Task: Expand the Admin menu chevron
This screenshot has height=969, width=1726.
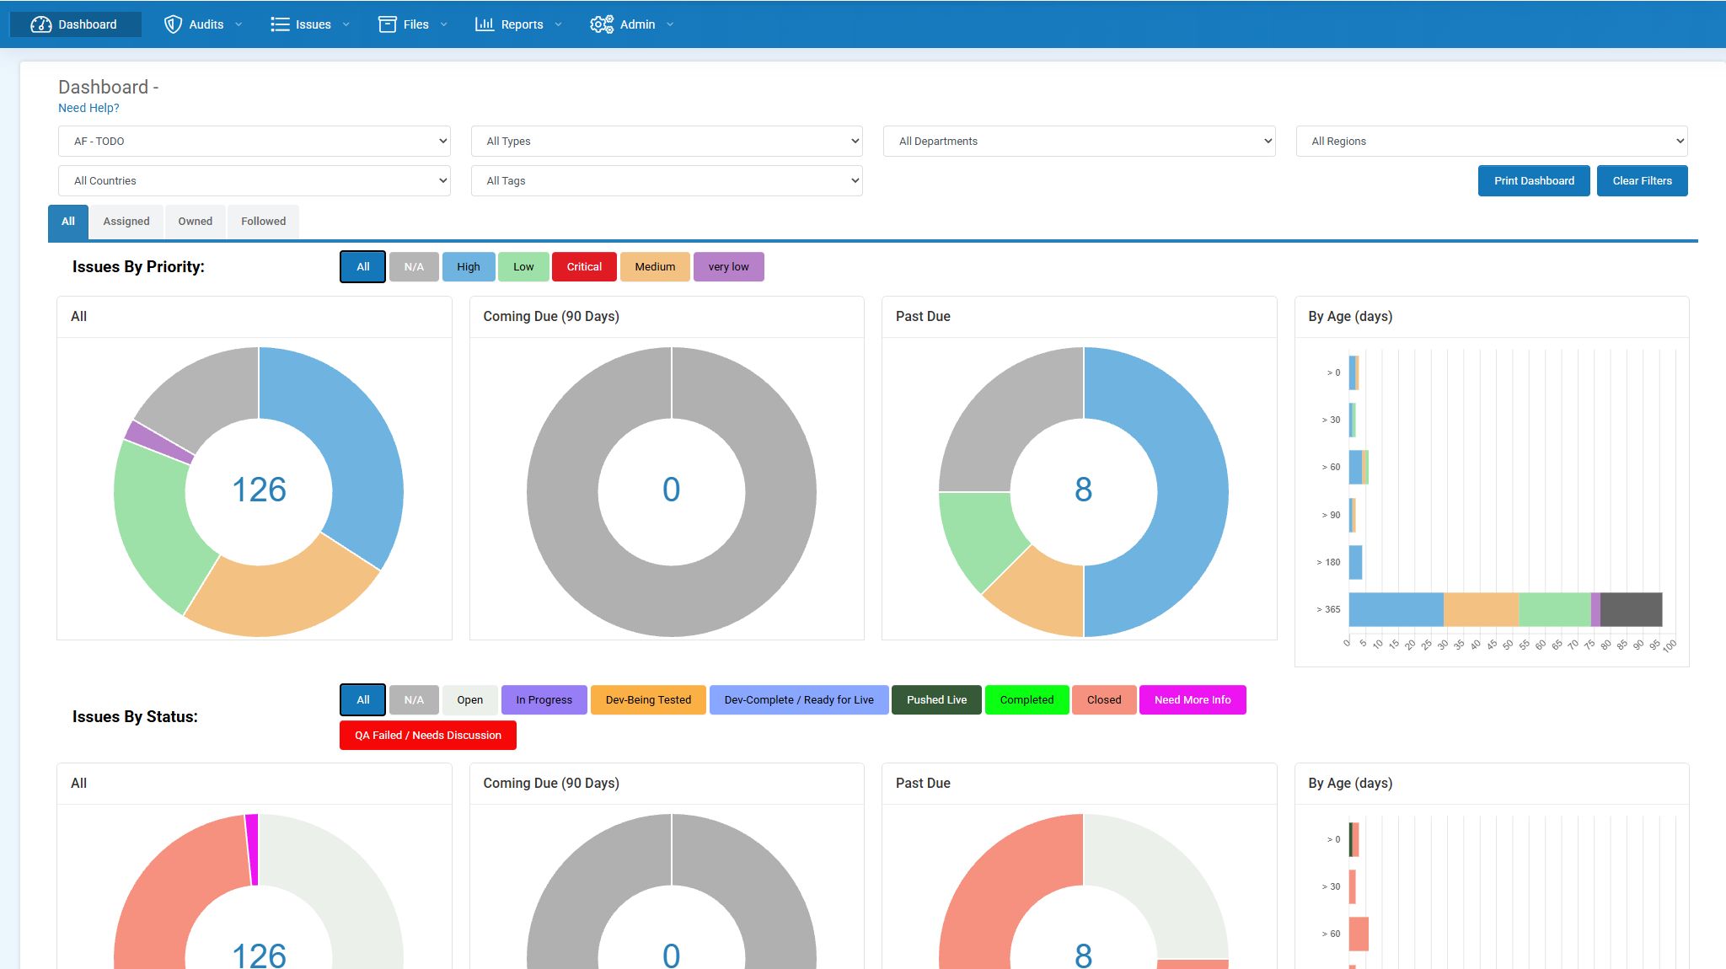Action: point(670,24)
